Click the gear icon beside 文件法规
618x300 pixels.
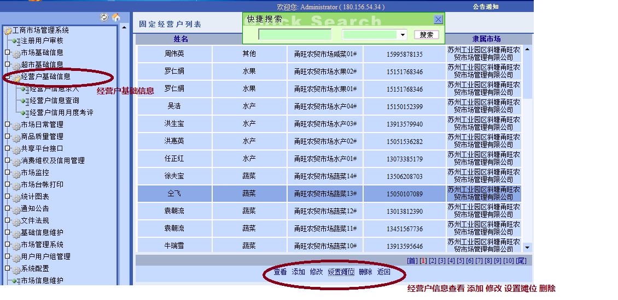pos(16,223)
